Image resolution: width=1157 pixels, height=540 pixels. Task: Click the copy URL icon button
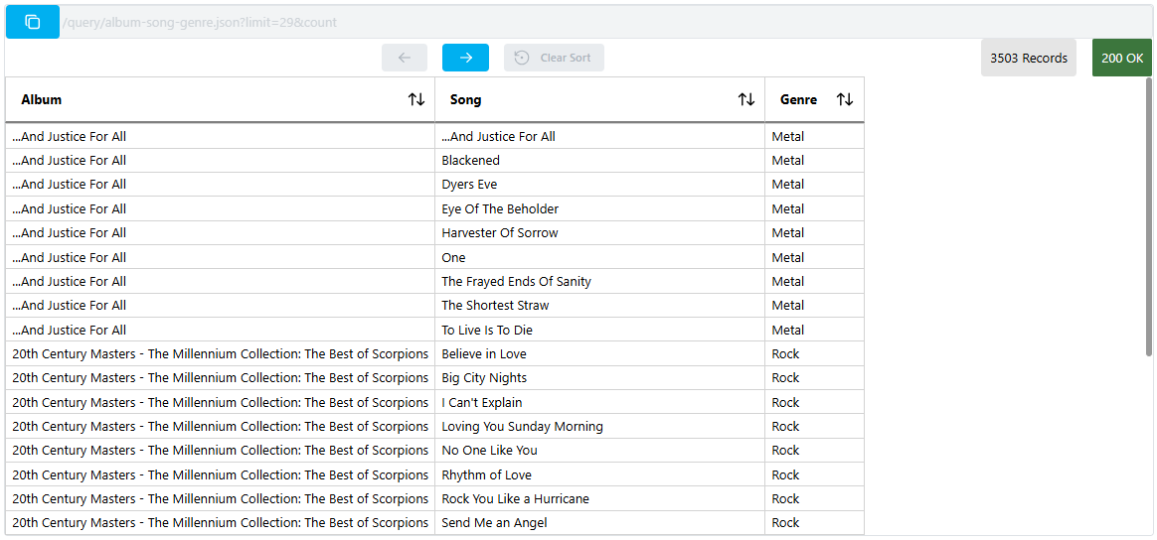pos(33,22)
